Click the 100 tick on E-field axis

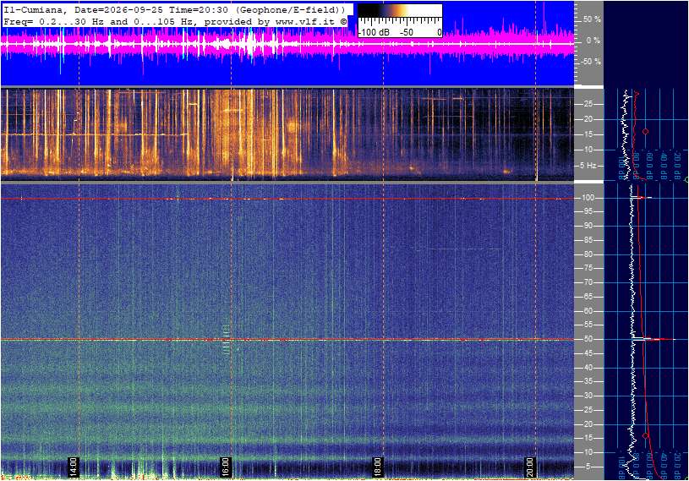point(588,198)
